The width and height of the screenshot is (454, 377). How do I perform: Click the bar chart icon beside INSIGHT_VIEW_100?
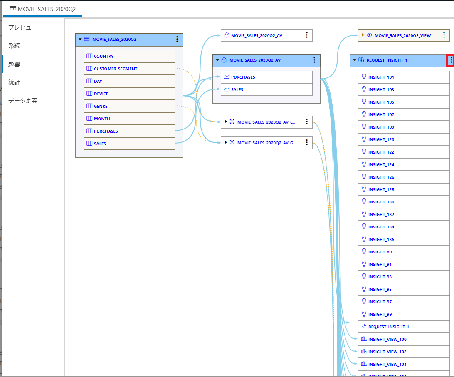click(364, 339)
